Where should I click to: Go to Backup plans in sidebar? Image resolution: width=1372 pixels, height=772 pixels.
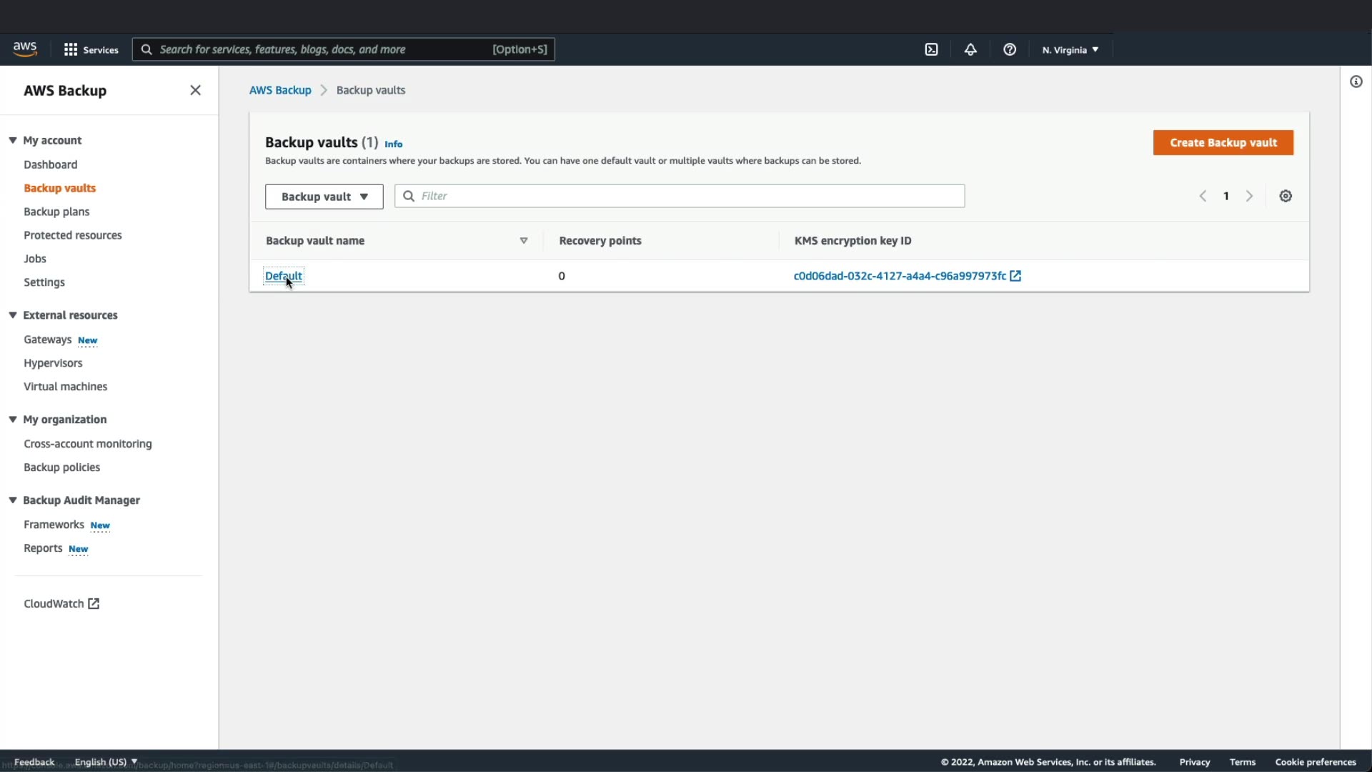[56, 212]
